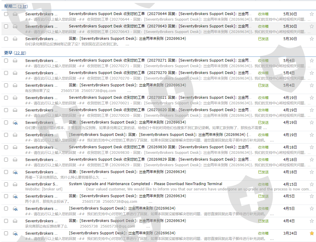Viewport: 316px width, 242px height.
Task: Open the 3 封 count link under 星期二
Action: coord(23,6)
